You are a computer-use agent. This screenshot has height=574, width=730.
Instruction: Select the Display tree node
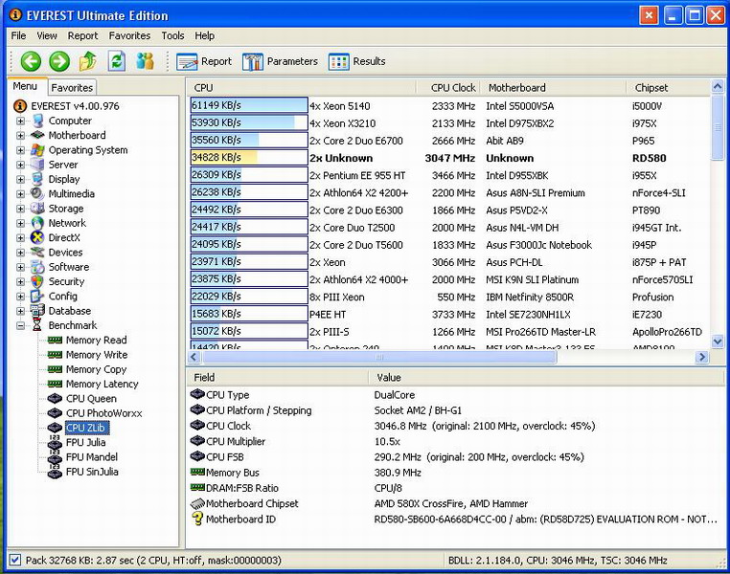pyautogui.click(x=64, y=180)
